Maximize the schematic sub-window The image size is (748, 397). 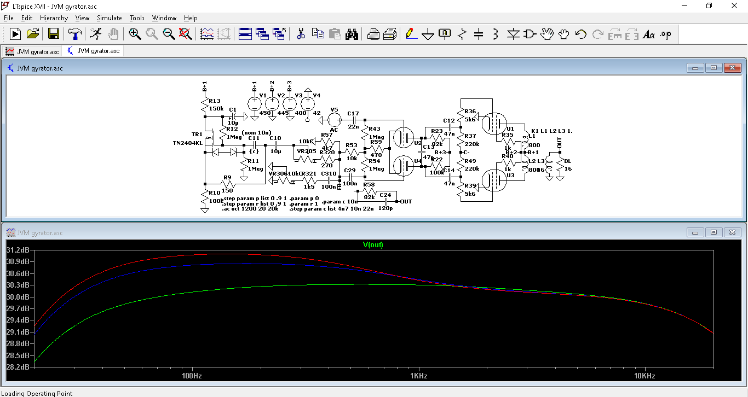(714, 68)
